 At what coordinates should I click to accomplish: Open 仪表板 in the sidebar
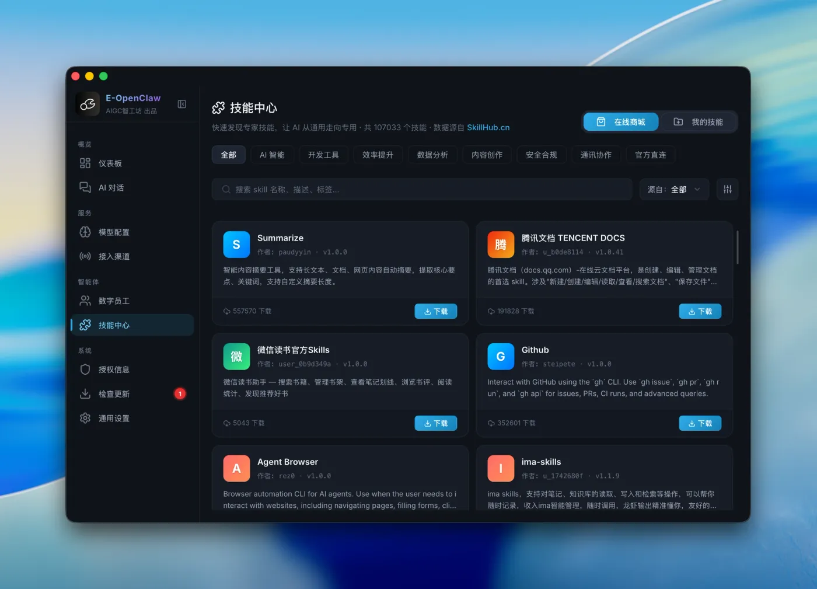(x=132, y=163)
